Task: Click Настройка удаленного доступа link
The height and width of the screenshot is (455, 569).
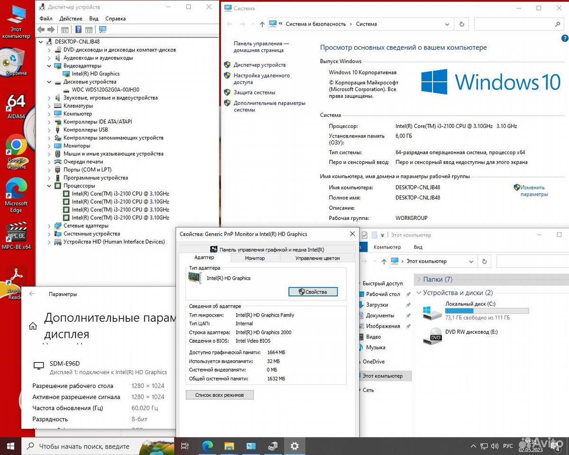Action: (262, 79)
